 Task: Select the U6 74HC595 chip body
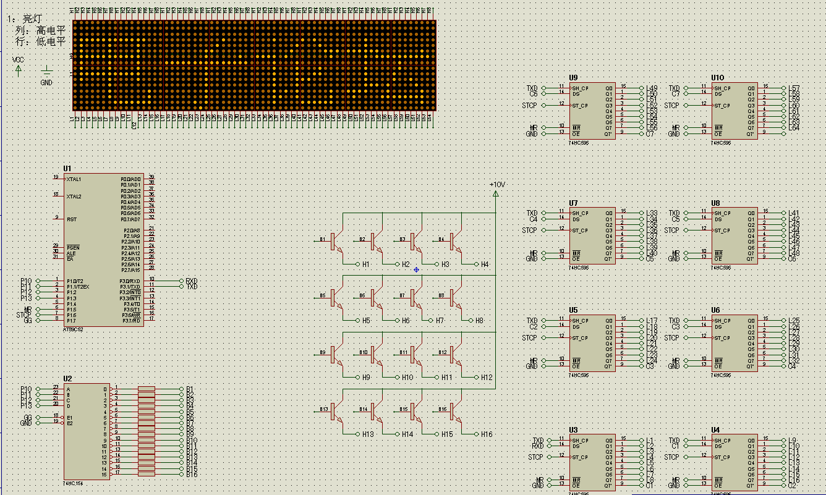[x=734, y=344]
